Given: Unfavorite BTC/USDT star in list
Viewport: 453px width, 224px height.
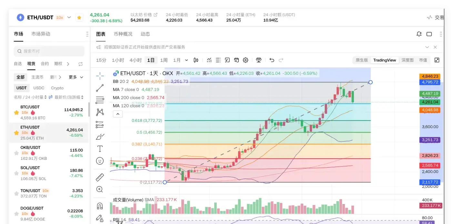Looking at the screenshot, I should (16, 112).
